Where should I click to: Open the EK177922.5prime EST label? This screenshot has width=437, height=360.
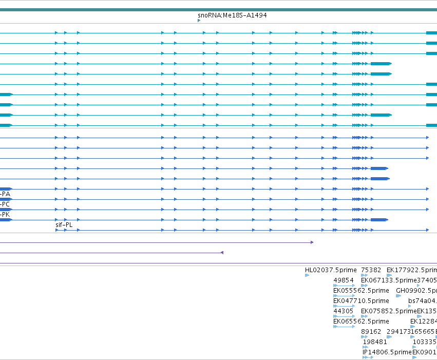pyautogui.click(x=412, y=270)
